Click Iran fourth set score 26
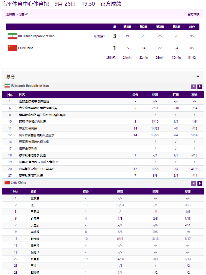The image size is (206, 275). [177, 36]
